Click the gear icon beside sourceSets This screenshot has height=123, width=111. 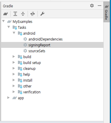click(x=25, y=51)
